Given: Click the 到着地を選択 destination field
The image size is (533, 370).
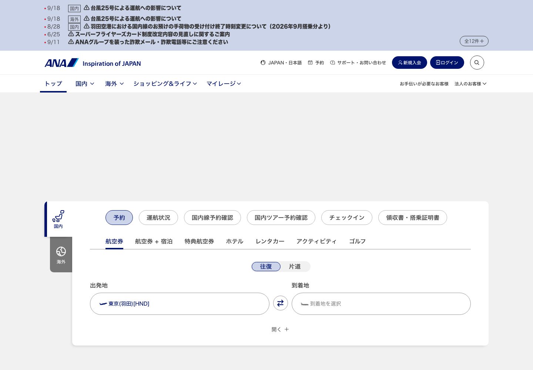Looking at the screenshot, I should pyautogui.click(x=381, y=304).
